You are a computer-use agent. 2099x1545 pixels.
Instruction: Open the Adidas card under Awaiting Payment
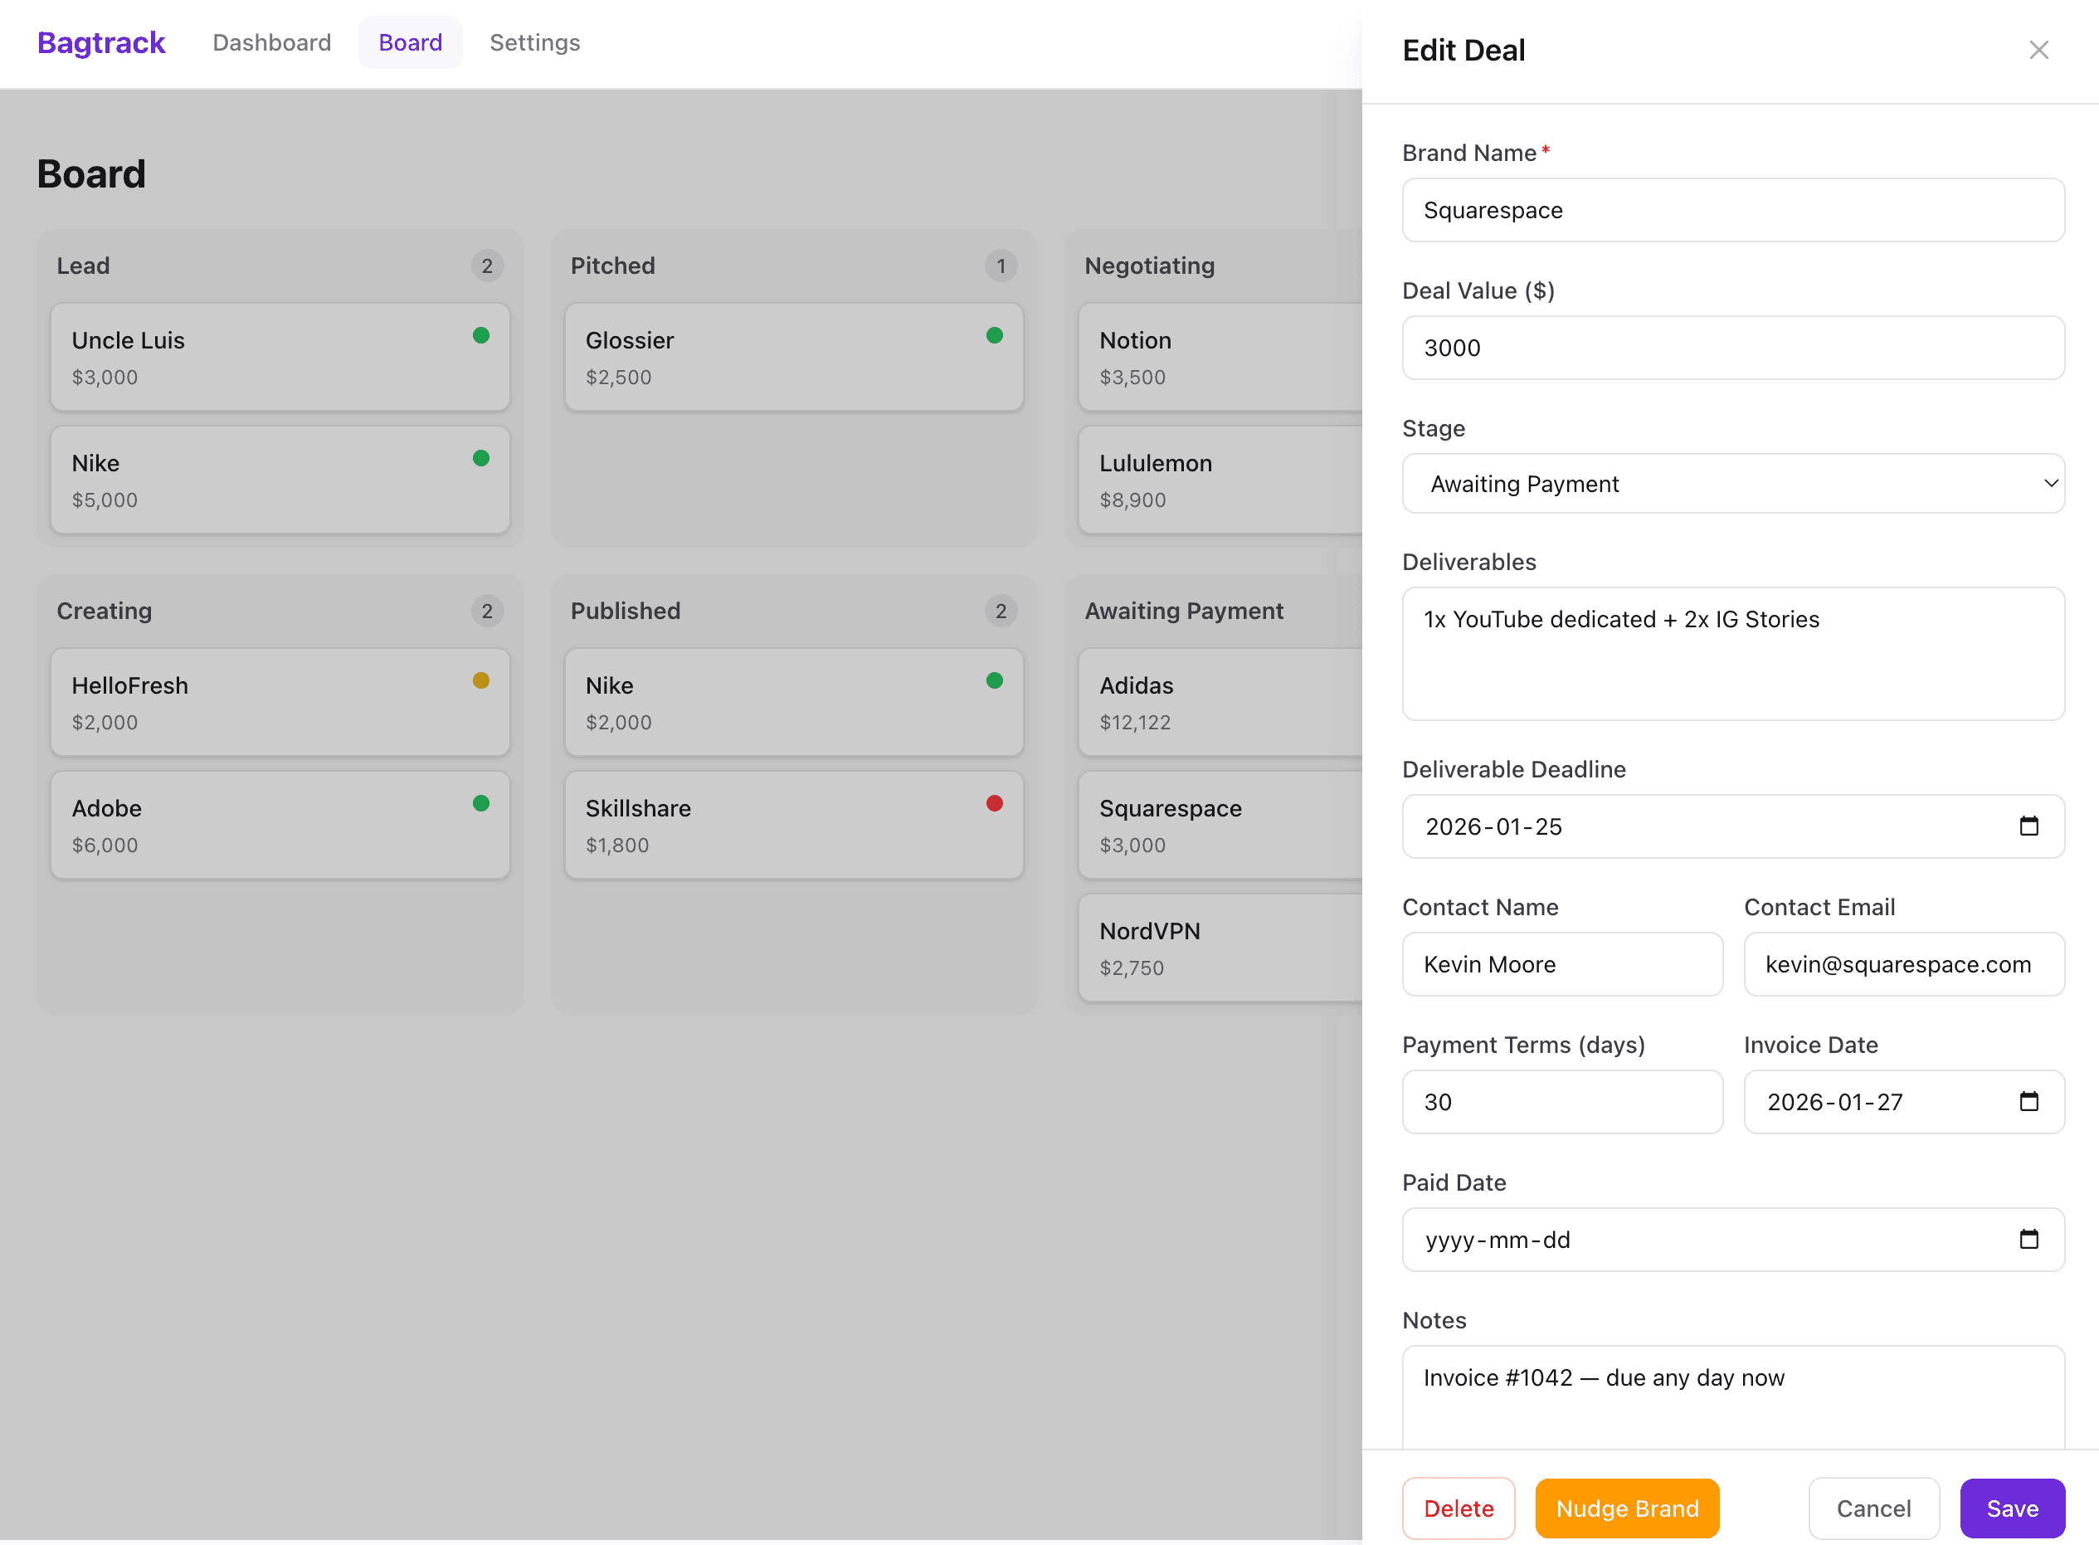[1215, 702]
